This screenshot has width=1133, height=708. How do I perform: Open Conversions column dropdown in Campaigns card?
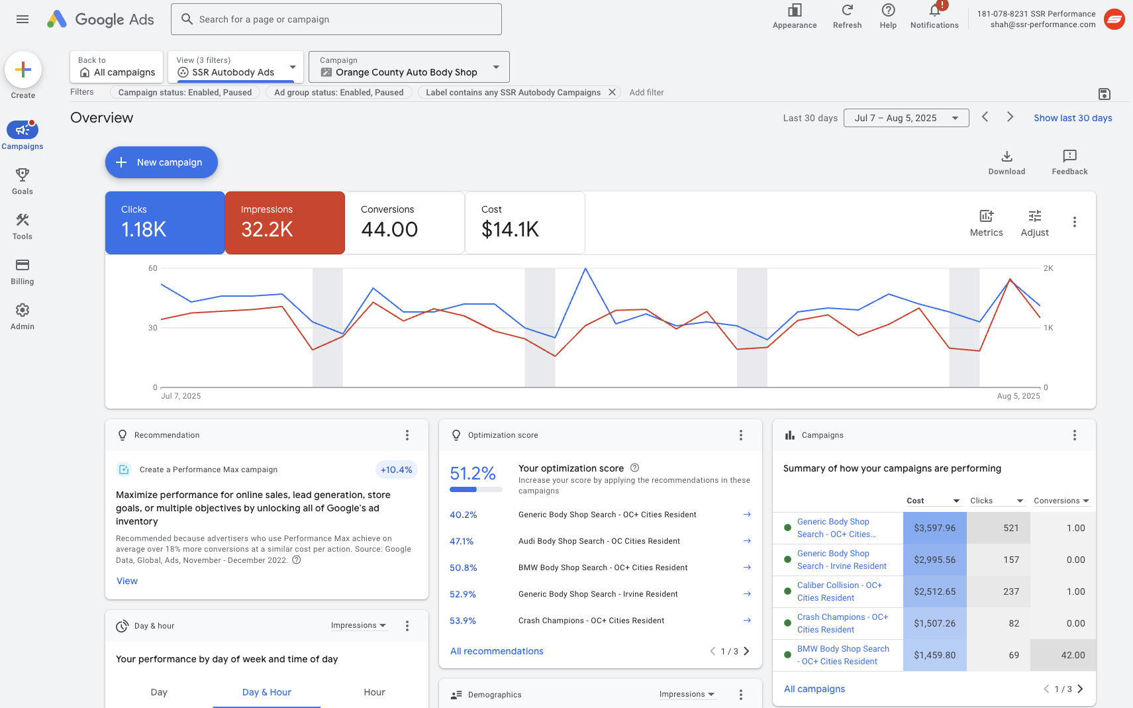coord(1061,501)
